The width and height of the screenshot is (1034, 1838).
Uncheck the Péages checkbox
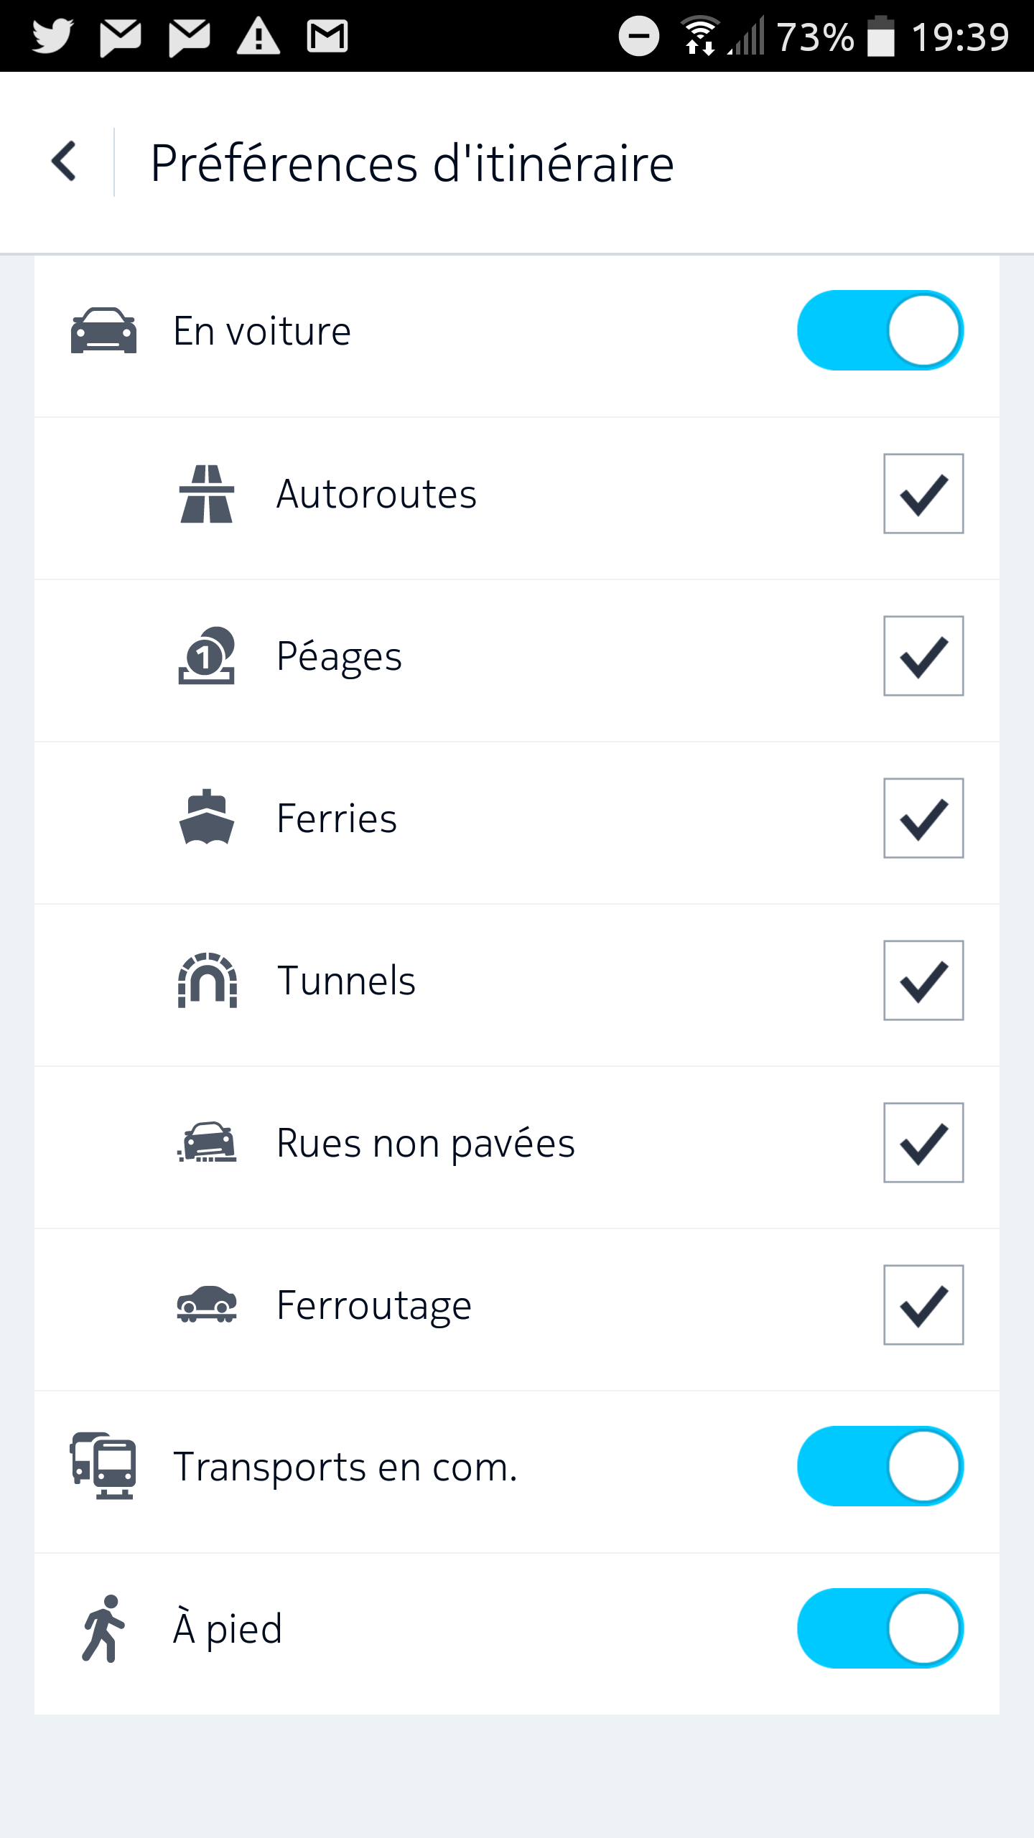[x=923, y=656]
